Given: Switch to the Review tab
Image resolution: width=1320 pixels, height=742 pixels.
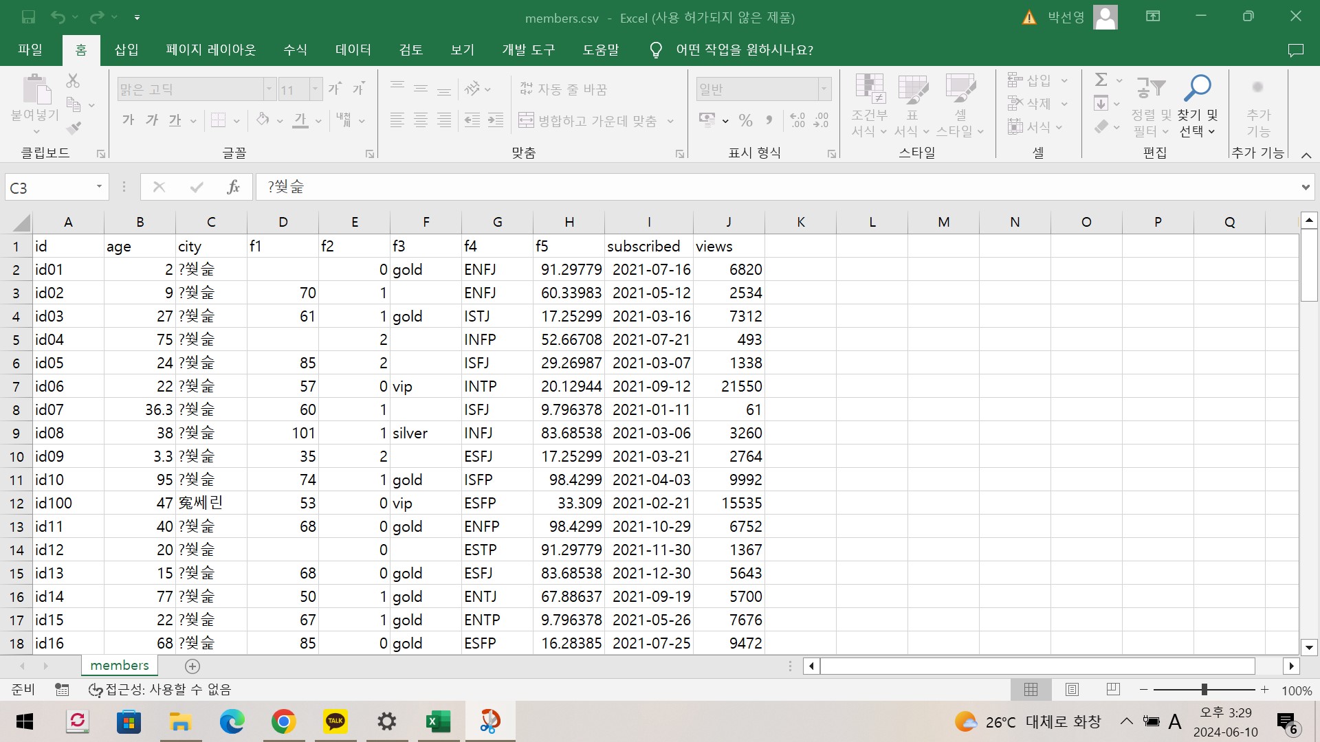Looking at the screenshot, I should pyautogui.click(x=411, y=50).
